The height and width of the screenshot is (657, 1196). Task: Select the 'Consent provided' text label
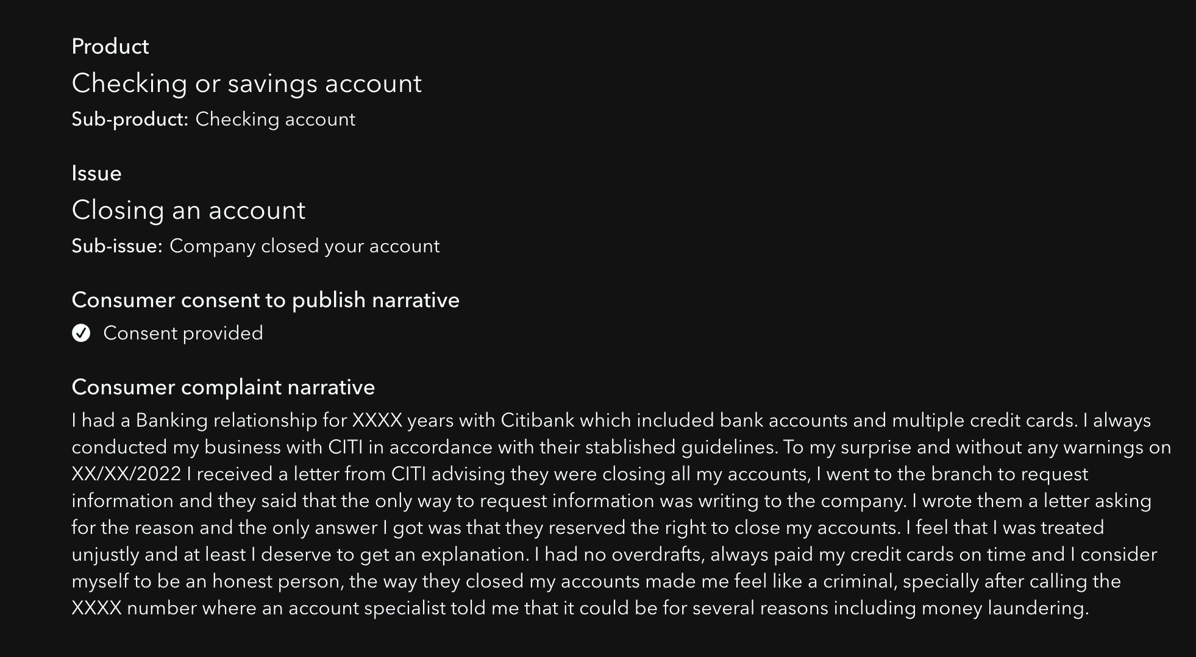point(183,333)
